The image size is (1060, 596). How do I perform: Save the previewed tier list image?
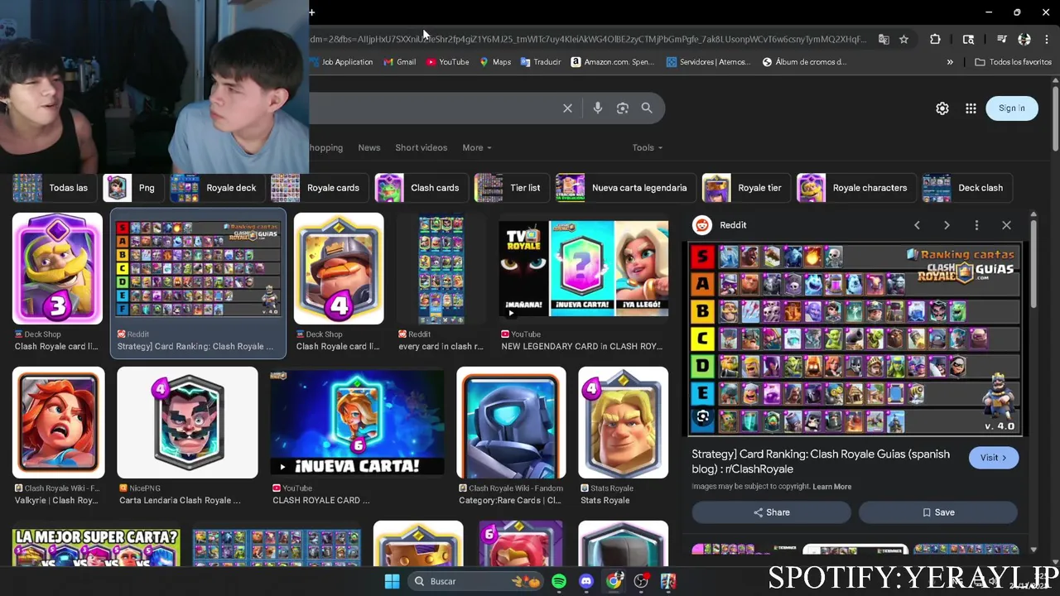click(x=938, y=512)
